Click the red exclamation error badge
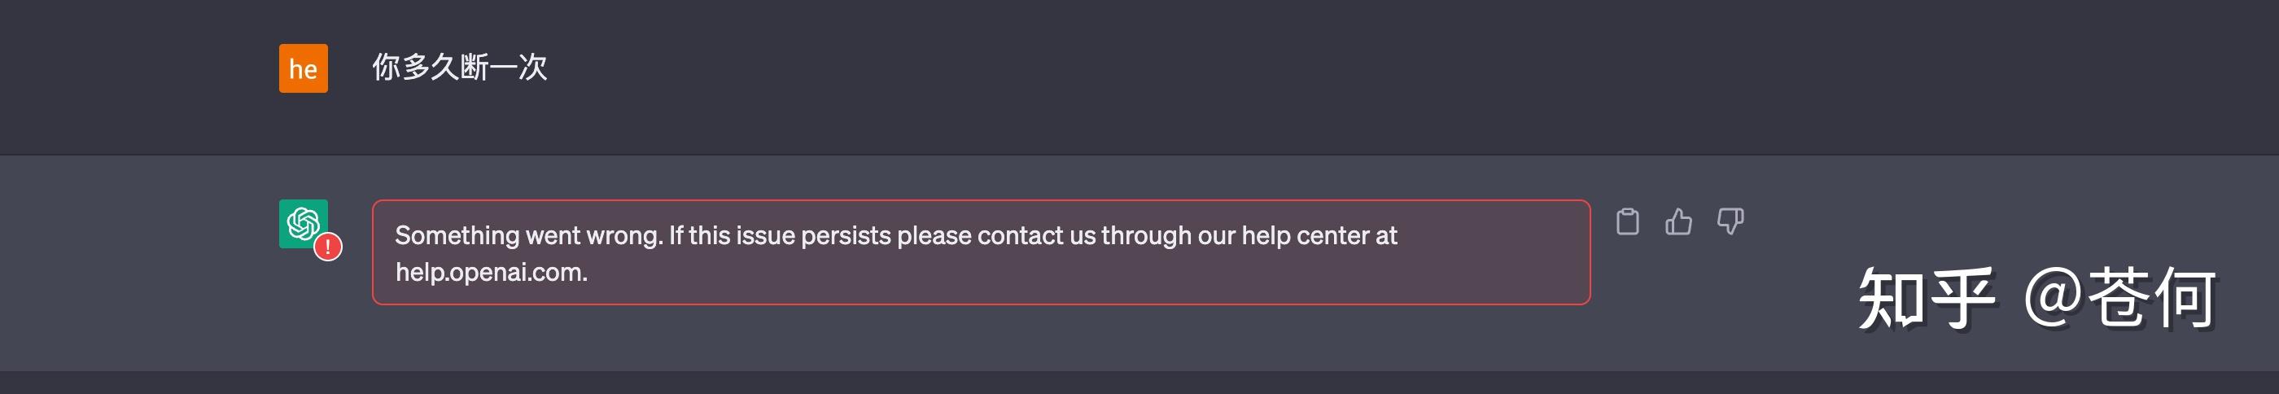Image resolution: width=2279 pixels, height=394 pixels. coord(328,247)
